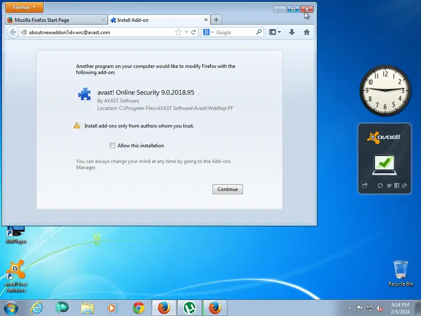
Task: Bookmark this page with star icon
Action: coord(178,32)
